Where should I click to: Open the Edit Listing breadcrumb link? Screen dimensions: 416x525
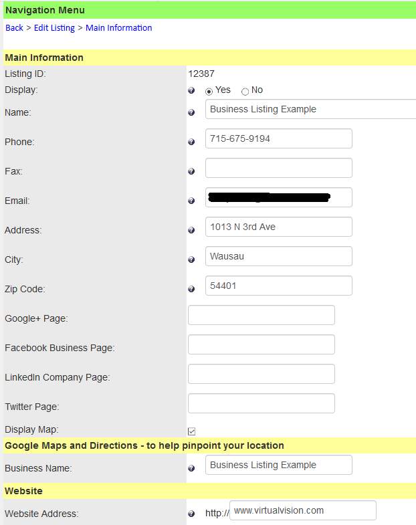54,28
